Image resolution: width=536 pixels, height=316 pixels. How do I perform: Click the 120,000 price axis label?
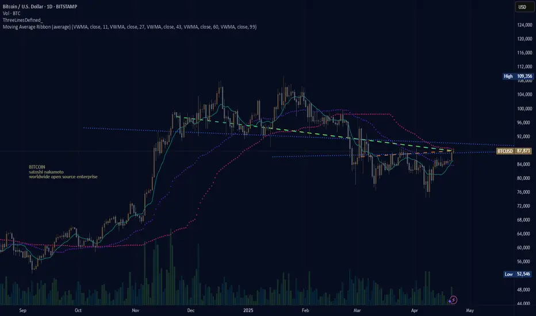tap(524, 39)
